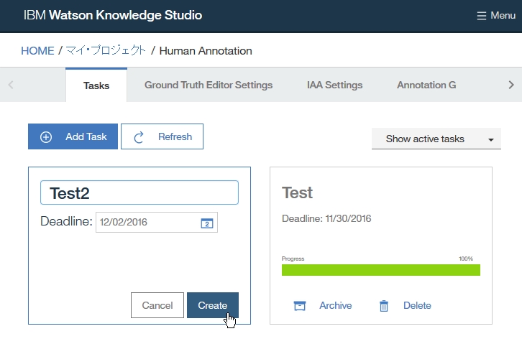Click the plus icon on Add Task
Image resolution: width=522 pixels, height=344 pixels.
pyautogui.click(x=46, y=136)
